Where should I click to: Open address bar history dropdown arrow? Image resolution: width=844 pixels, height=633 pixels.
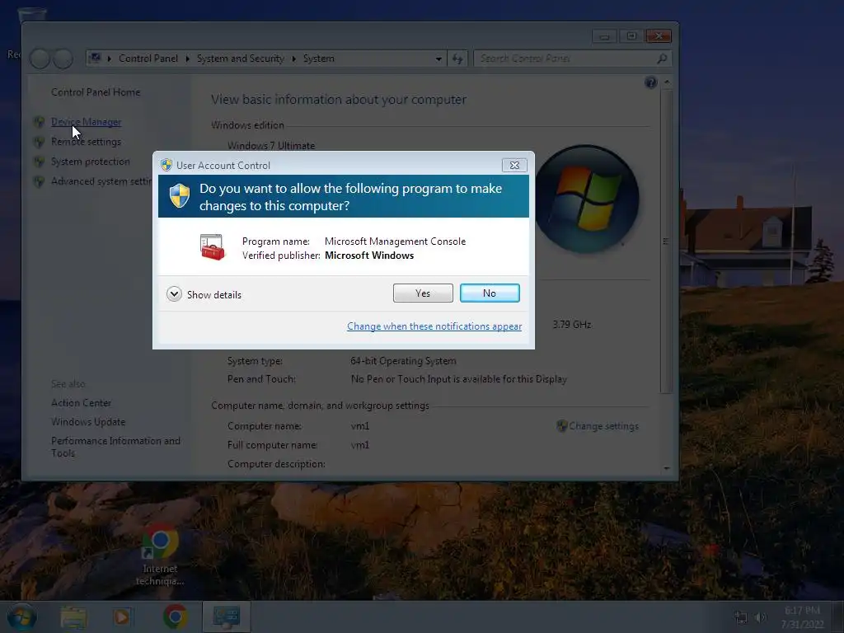point(438,59)
